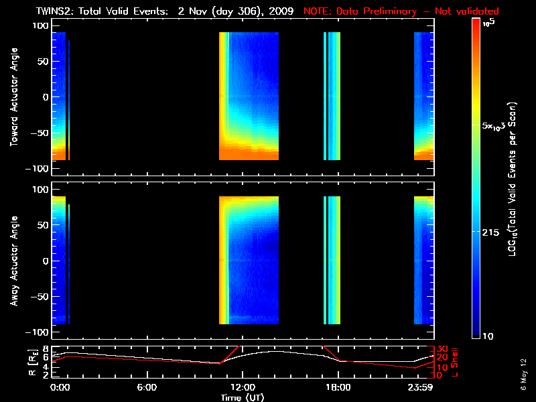
Task: Select the 12:00 time tick label
Action: click(243, 387)
